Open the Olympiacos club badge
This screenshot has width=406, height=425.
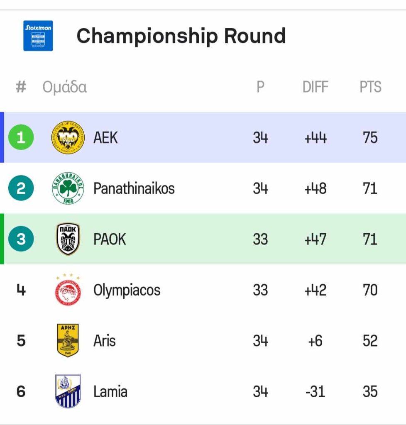point(68,289)
